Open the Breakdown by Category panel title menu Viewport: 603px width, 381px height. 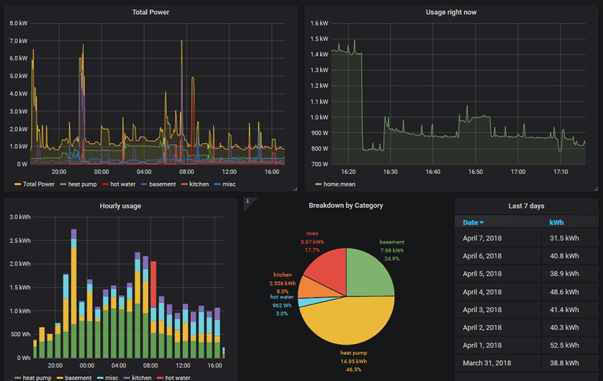[x=346, y=206]
